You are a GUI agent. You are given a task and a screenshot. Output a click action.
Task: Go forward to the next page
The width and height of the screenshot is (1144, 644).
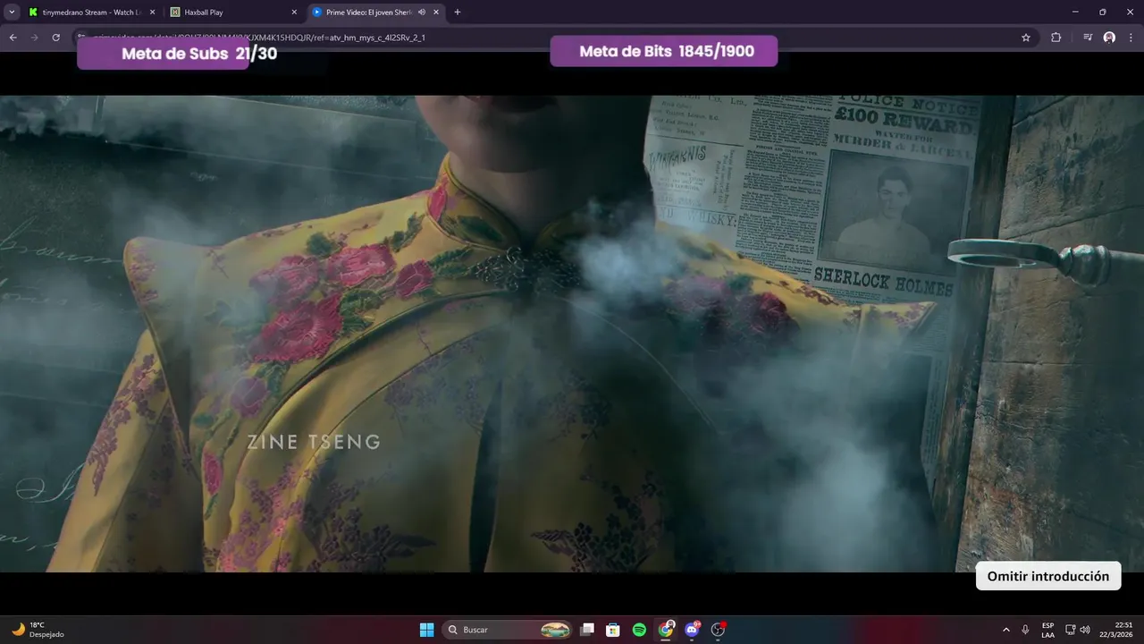click(x=34, y=38)
